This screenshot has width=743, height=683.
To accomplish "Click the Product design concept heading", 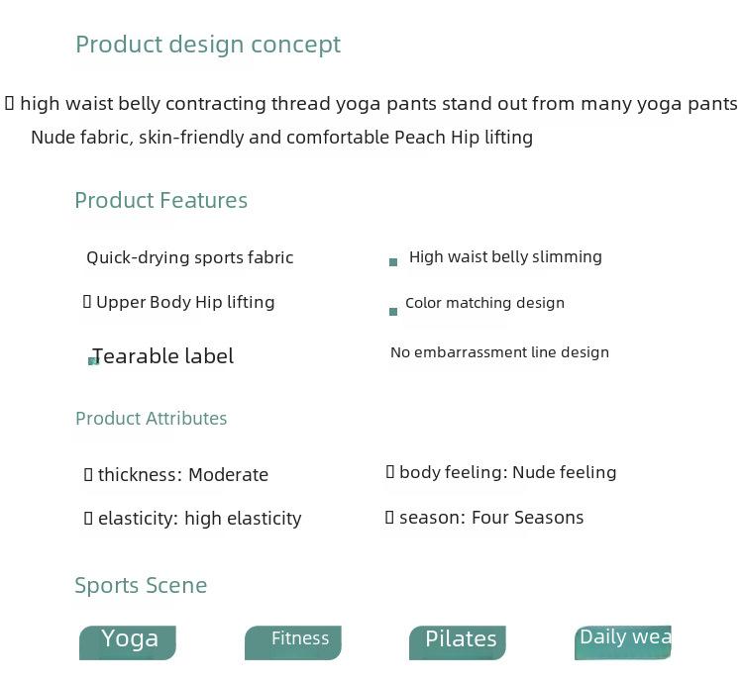I will click(208, 45).
